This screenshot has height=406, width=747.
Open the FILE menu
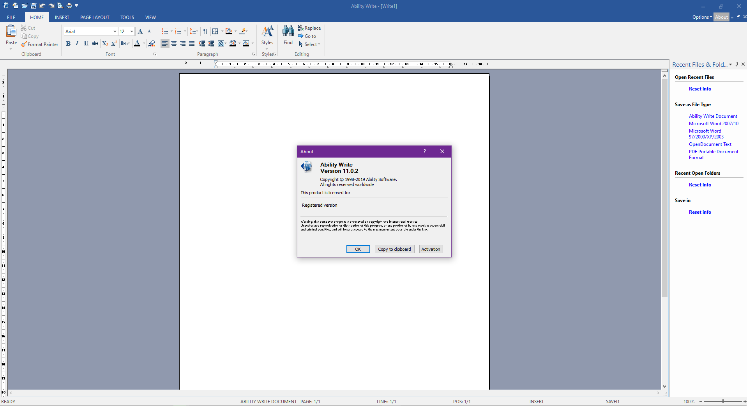point(11,18)
